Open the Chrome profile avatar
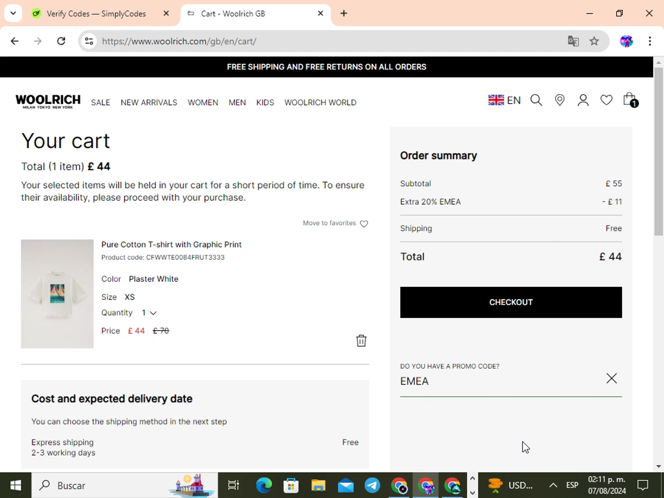 click(x=626, y=41)
